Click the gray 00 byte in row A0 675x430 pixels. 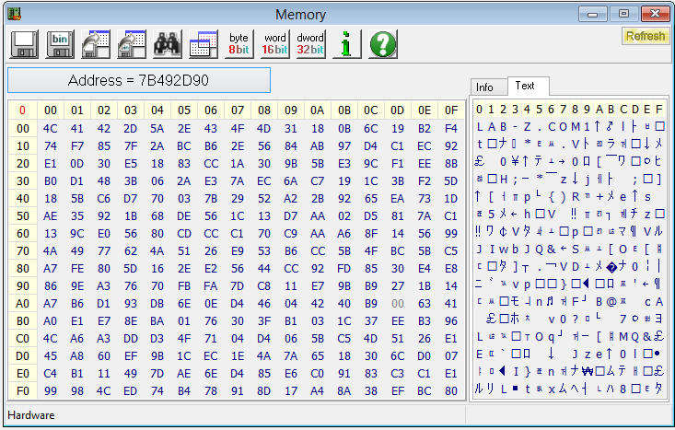(x=397, y=304)
